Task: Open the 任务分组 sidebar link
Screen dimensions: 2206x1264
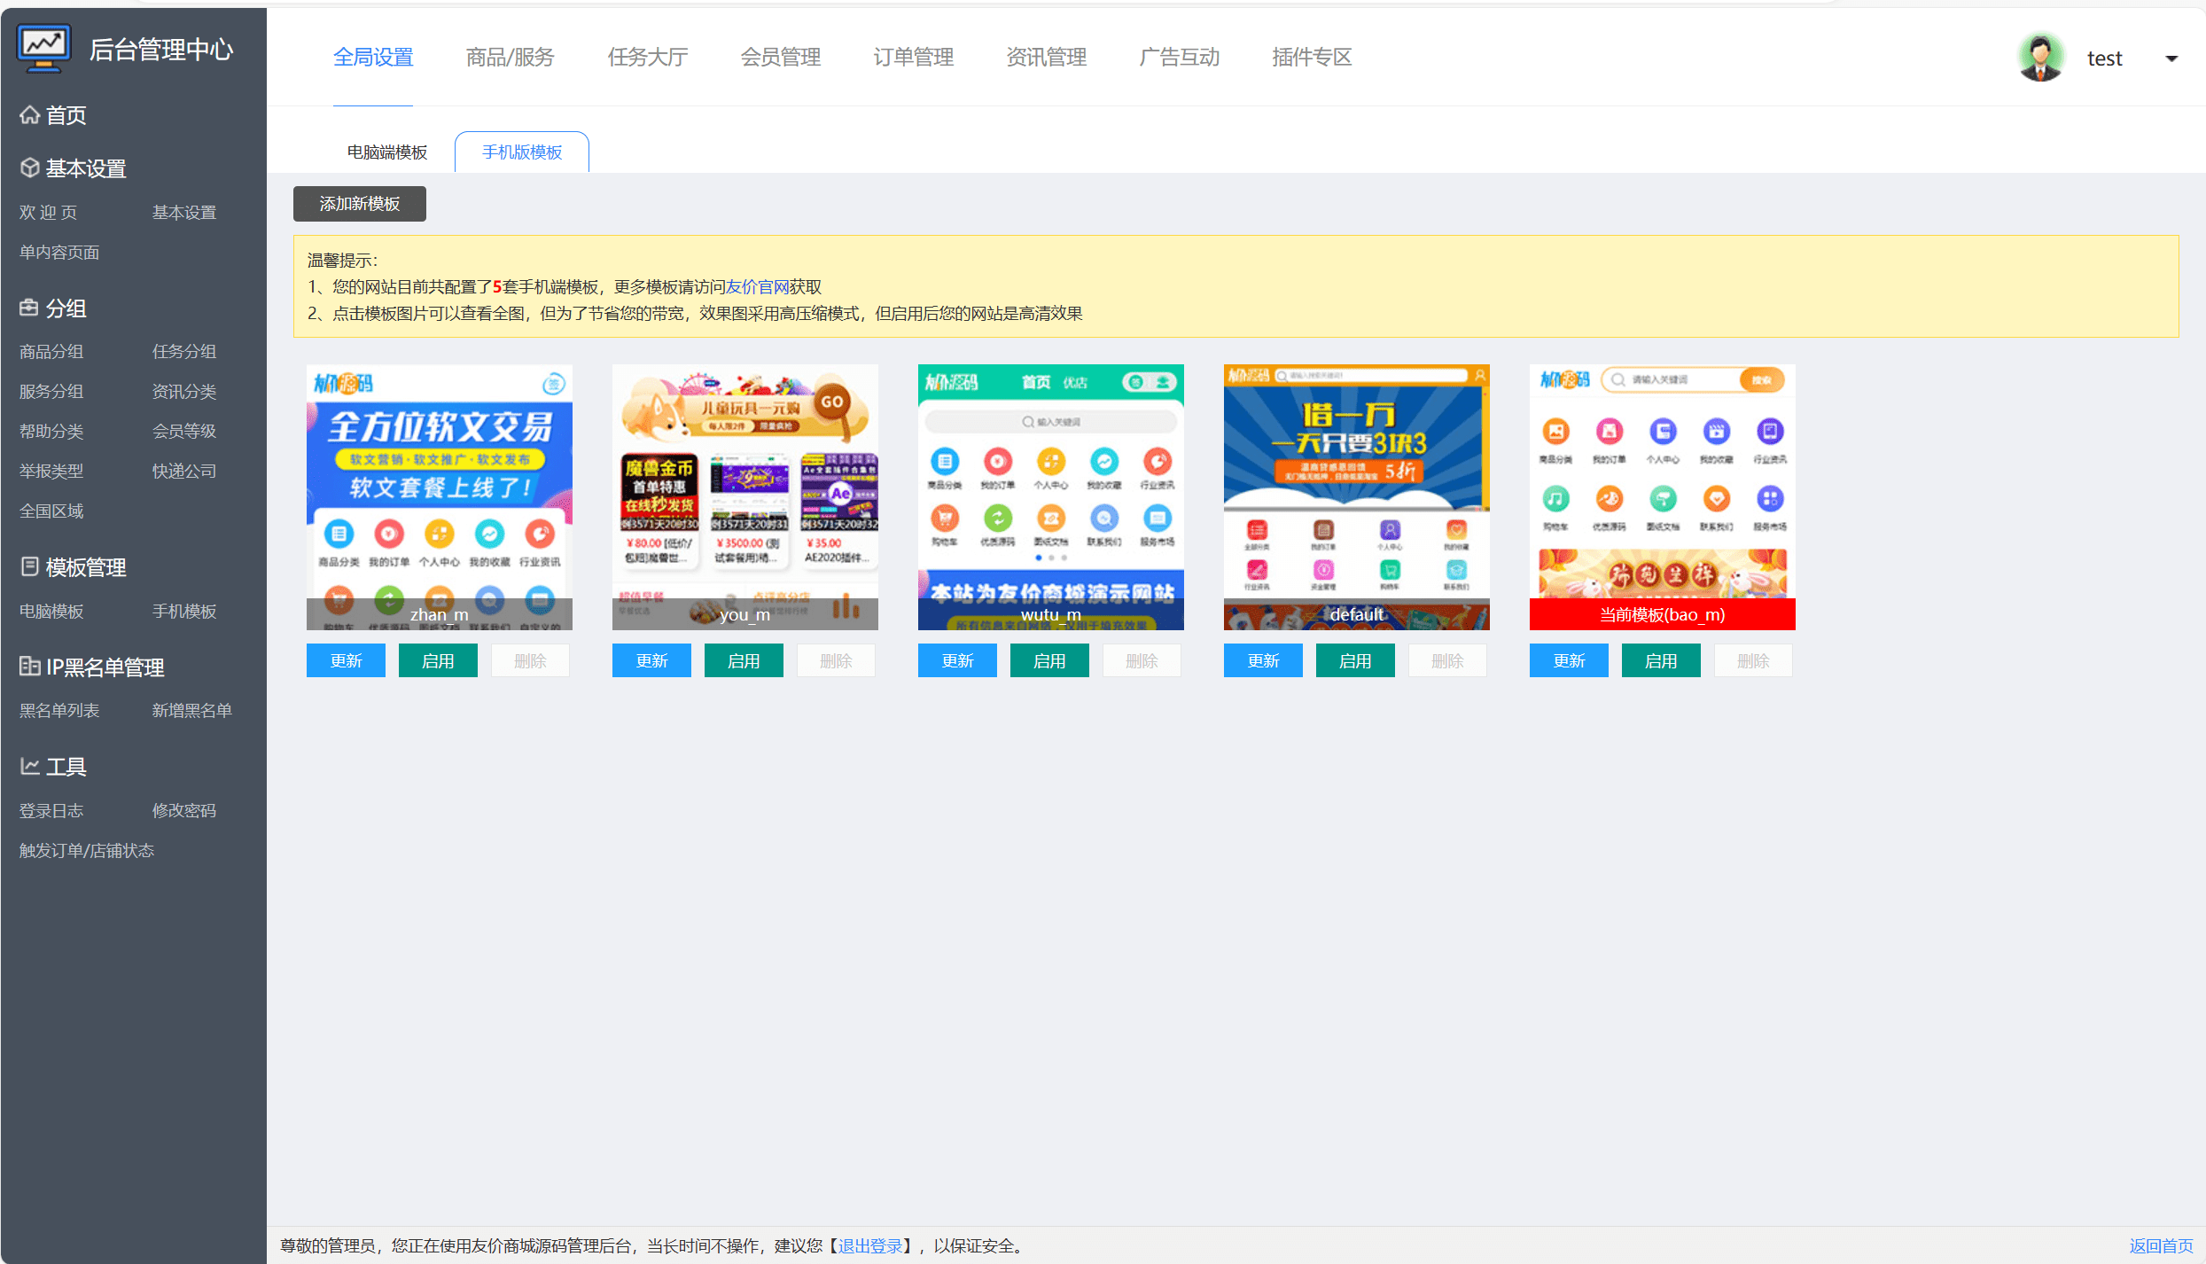Action: point(184,352)
